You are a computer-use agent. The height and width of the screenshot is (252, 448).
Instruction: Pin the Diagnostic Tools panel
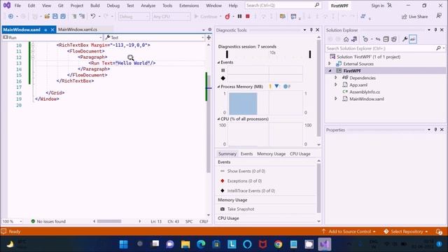tap(311, 29)
